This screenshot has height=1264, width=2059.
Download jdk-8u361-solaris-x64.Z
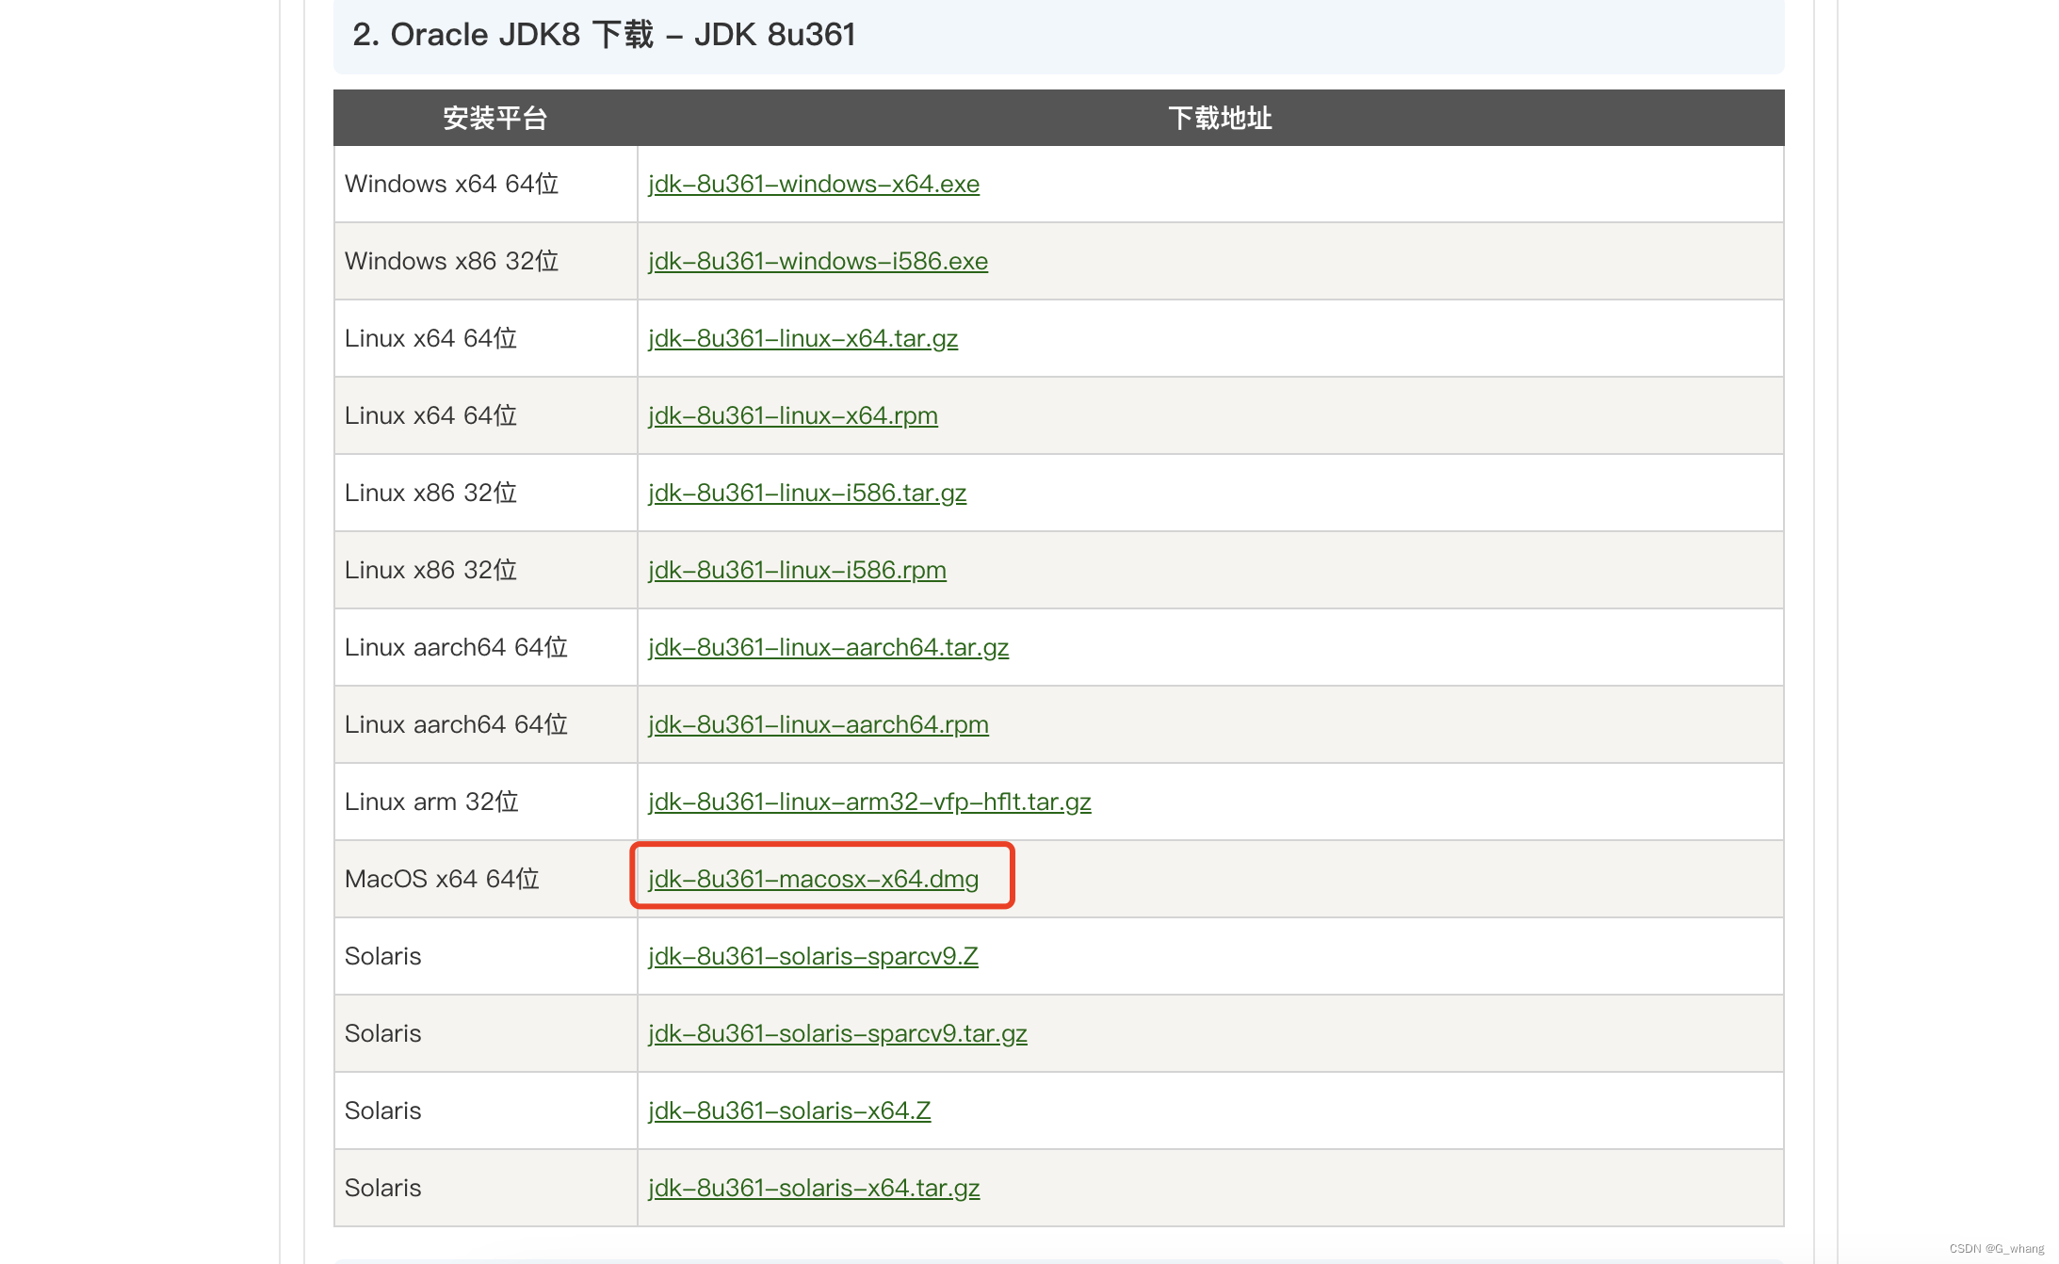coord(787,1110)
